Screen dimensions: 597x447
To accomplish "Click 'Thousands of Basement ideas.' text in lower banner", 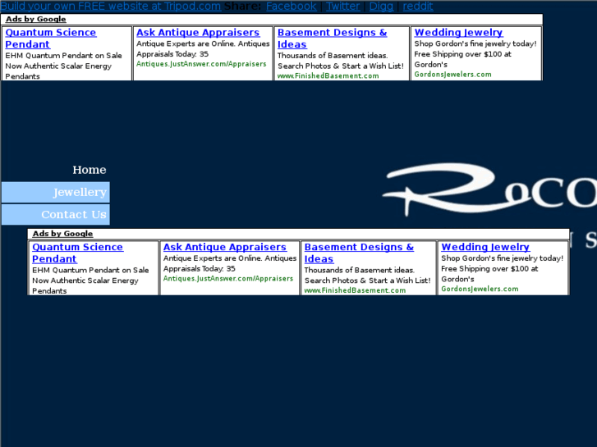I will point(360,270).
